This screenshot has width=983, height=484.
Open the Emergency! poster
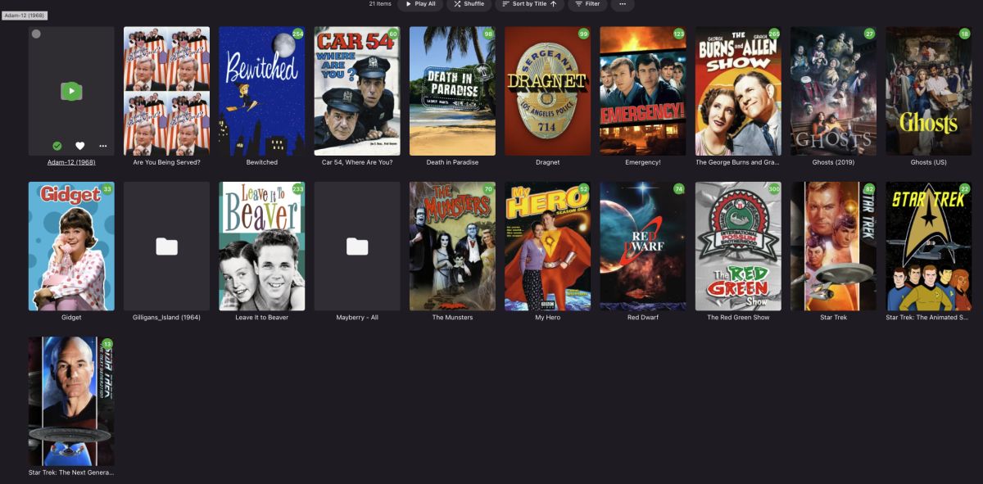[x=642, y=91]
